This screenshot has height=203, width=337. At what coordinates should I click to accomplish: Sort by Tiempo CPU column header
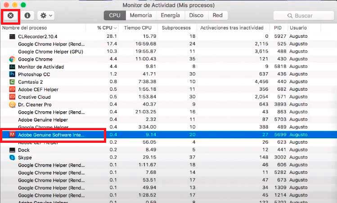click(138, 28)
